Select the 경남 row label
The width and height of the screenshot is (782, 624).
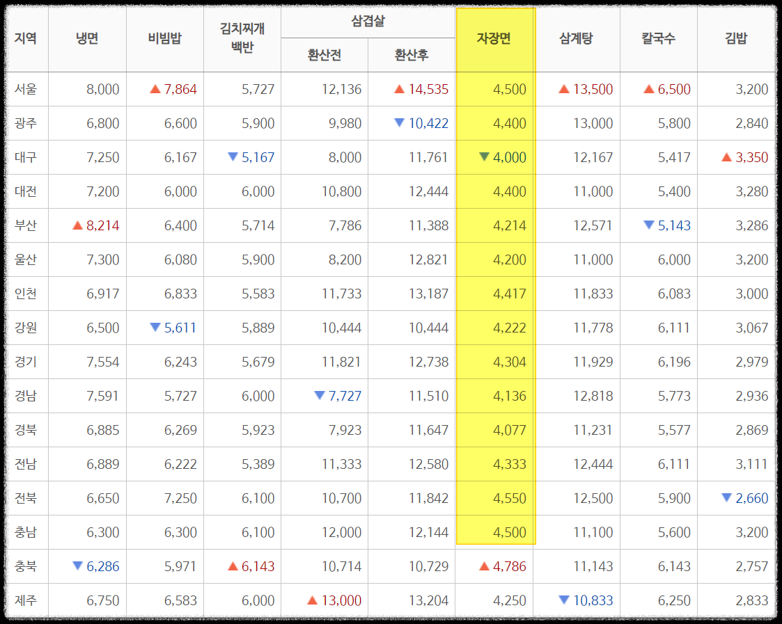click(26, 396)
